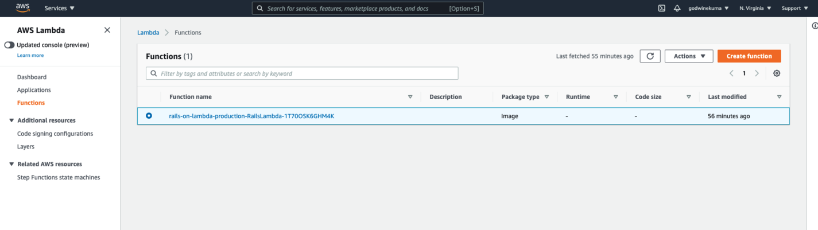Collapse Related AWS resources section
This screenshot has width=818, height=230.
point(12,164)
